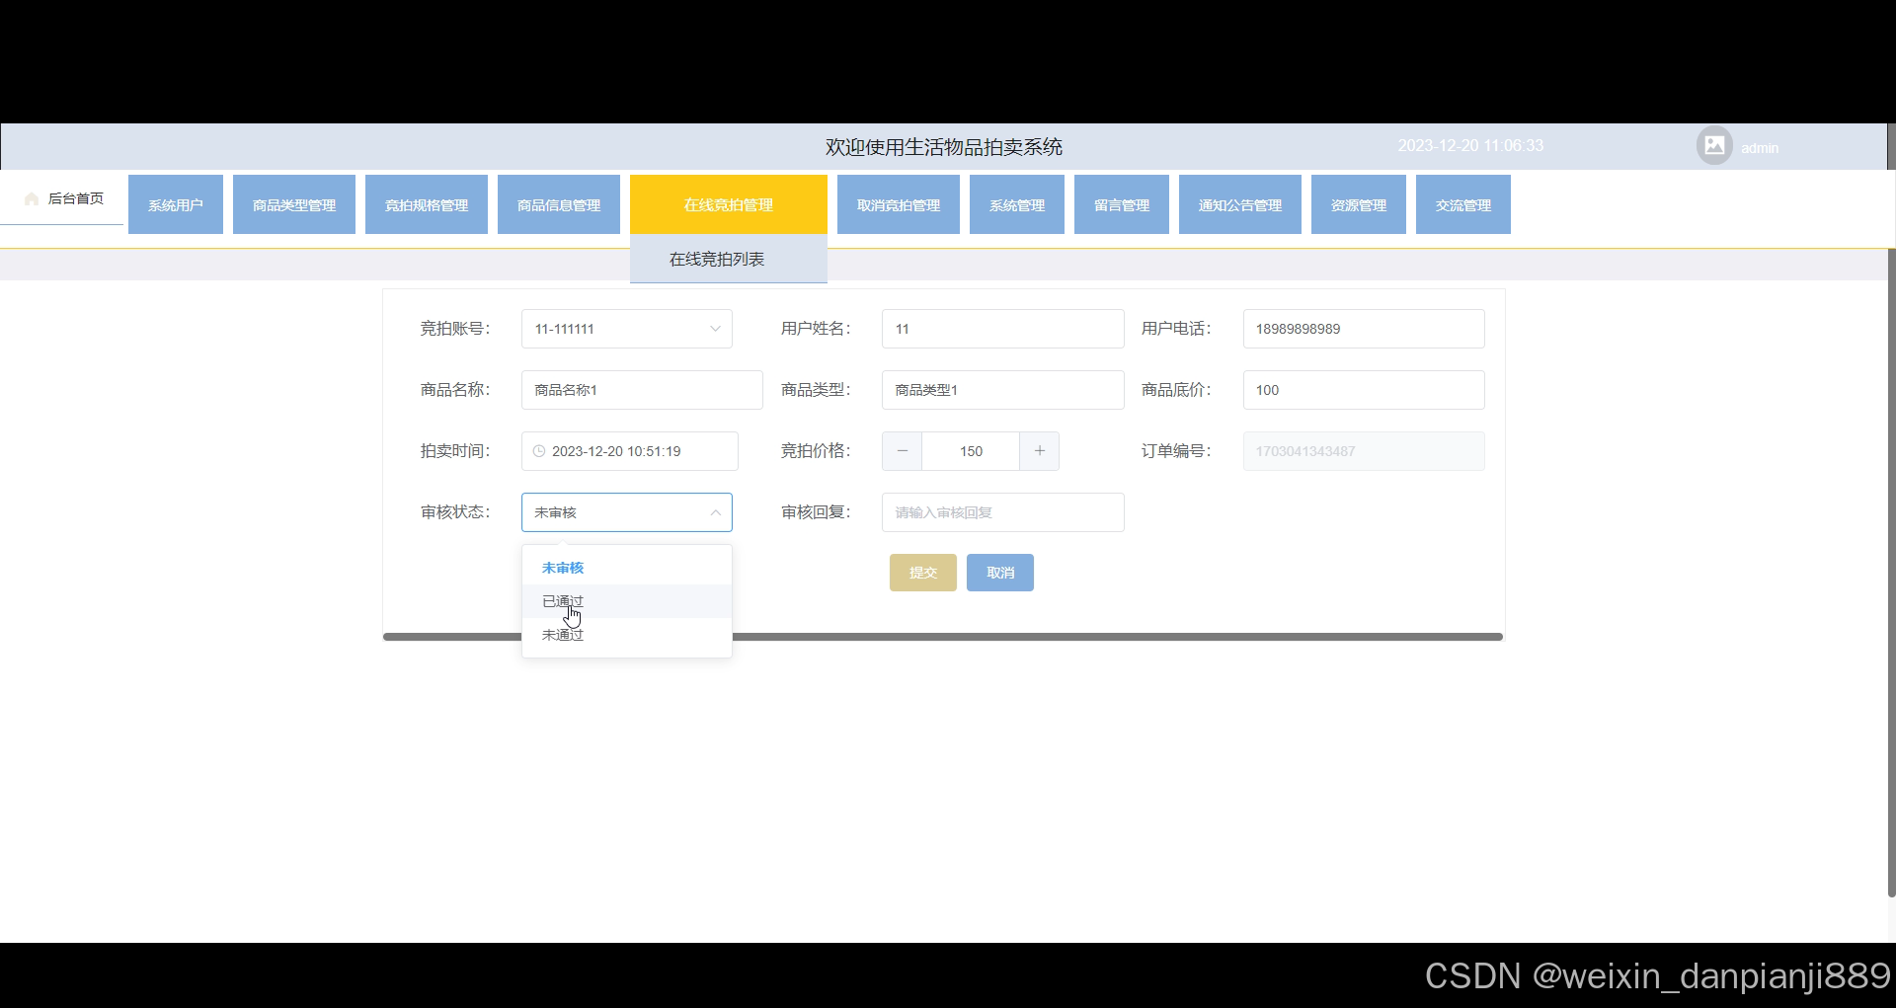Open the 竞拍规格管理 menu
Image resolution: width=1896 pixels, height=1008 pixels.
[427, 204]
